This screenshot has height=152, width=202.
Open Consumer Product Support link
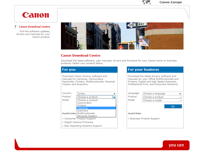tap(80, 119)
